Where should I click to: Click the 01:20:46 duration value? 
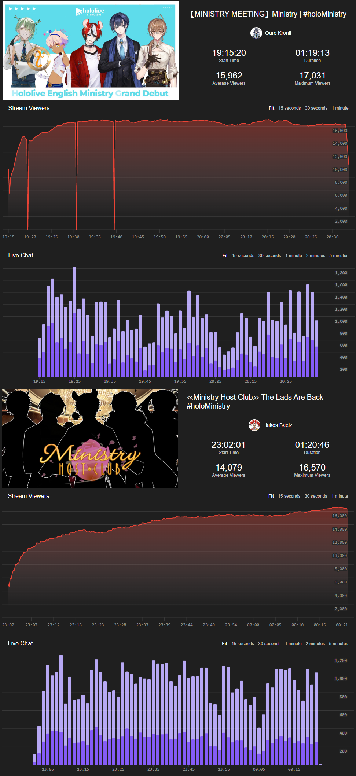312,445
